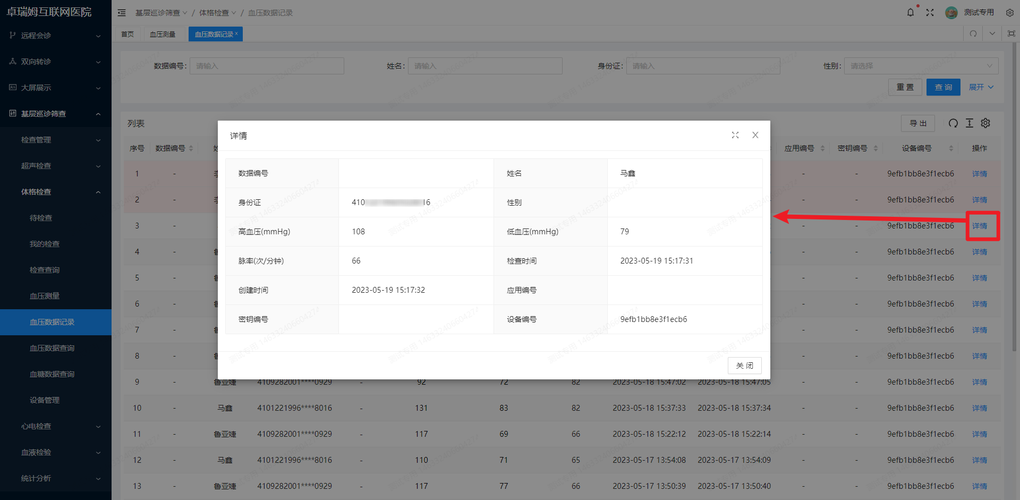Refresh the current tab page icon
The height and width of the screenshot is (500, 1020).
[x=973, y=33]
